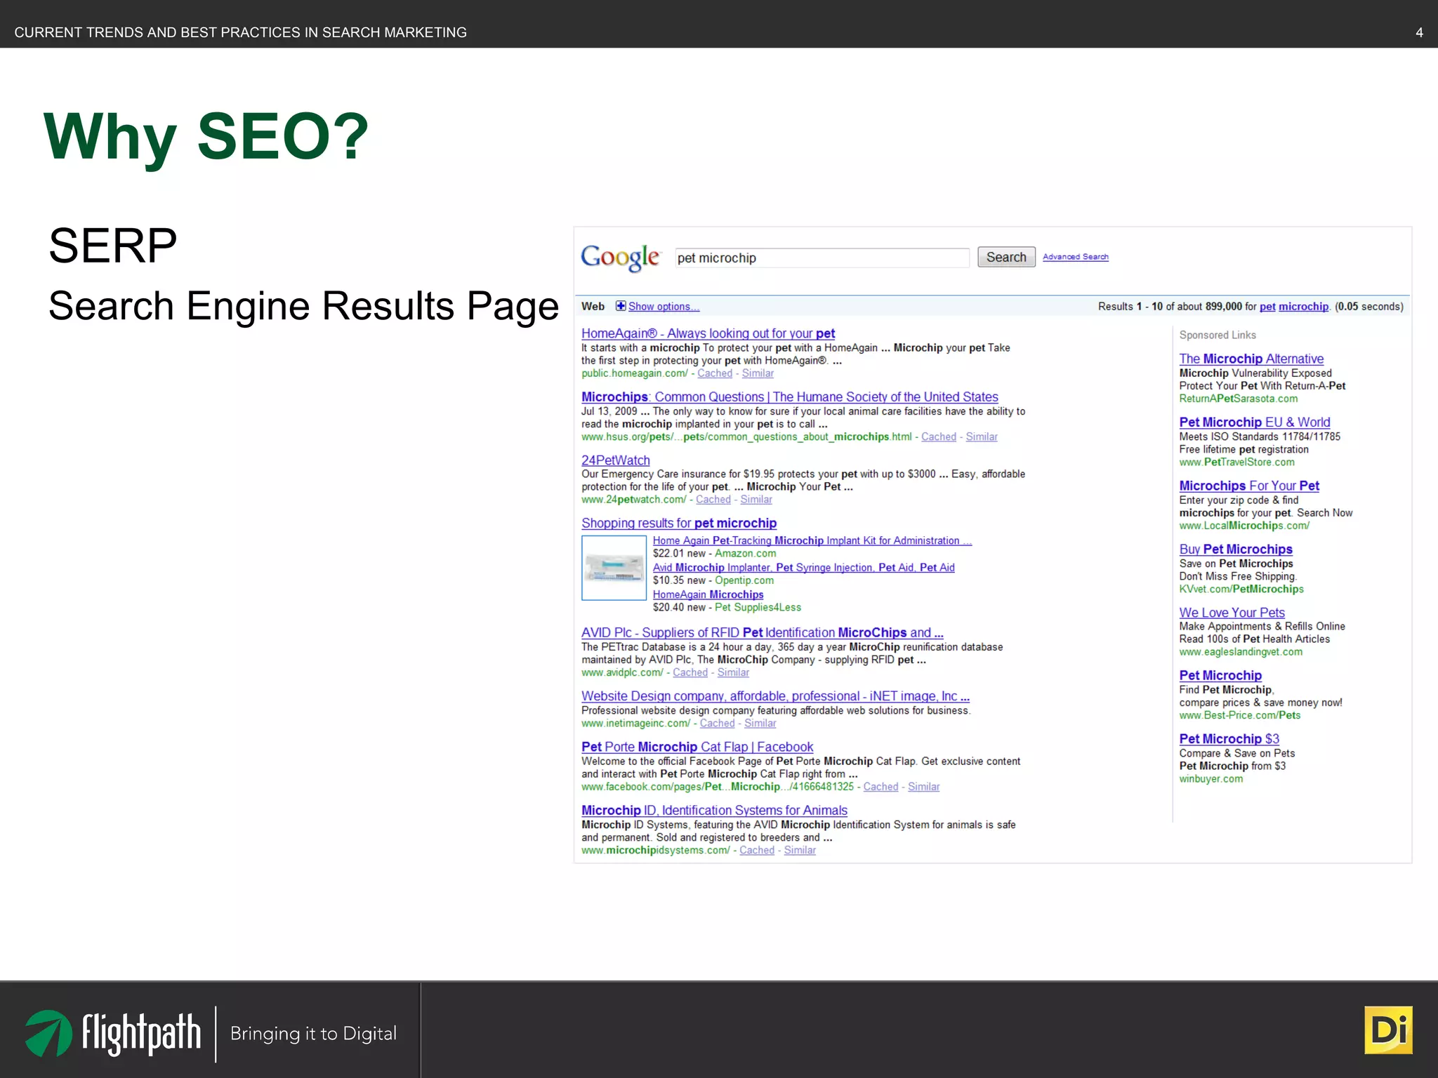Open AVID Plc Suppliers of RFID result
Viewport: 1438px width, 1078px height.
point(762,632)
